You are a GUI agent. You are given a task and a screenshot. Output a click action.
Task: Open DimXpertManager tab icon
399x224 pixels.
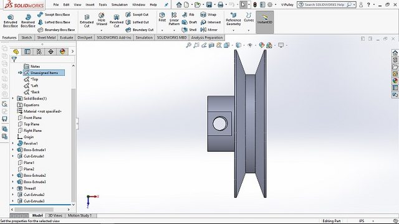tap(50, 52)
